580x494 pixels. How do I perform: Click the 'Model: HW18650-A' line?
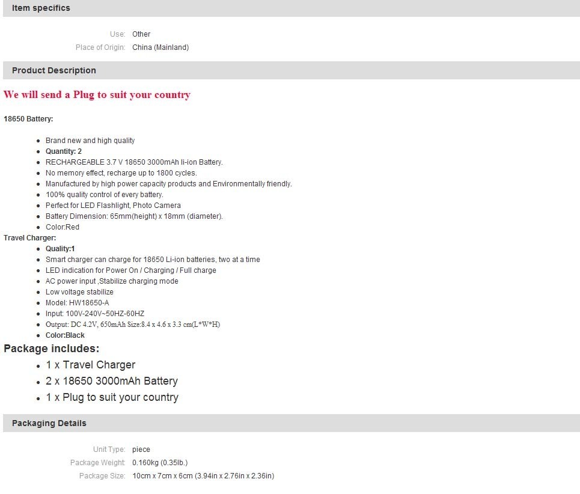pos(77,303)
